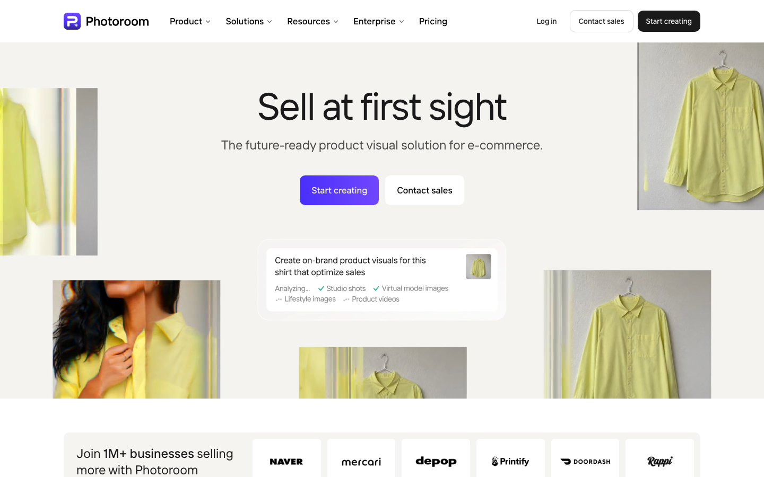Click the DoorDash brand logo
Image resolution: width=764 pixels, height=477 pixels.
click(x=585, y=462)
